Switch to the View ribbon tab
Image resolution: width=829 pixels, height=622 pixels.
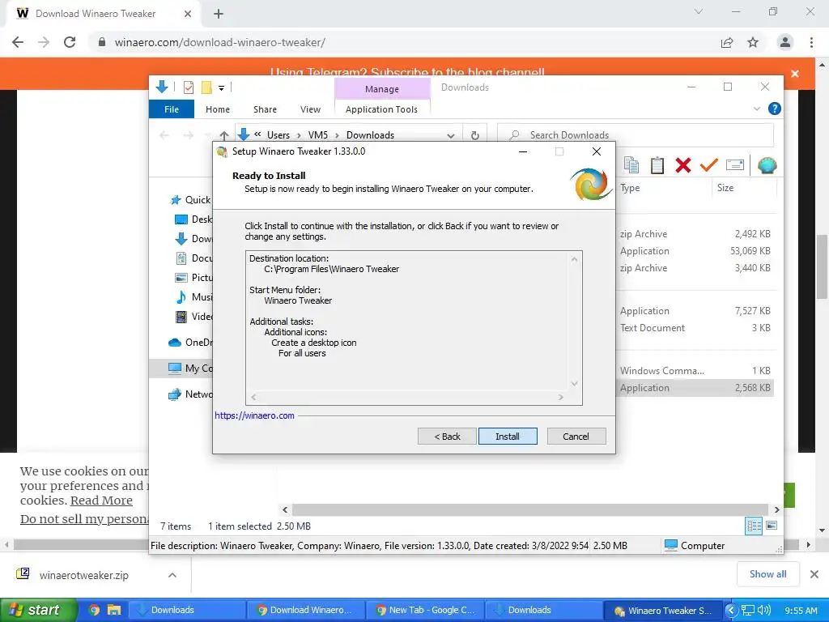tap(310, 109)
